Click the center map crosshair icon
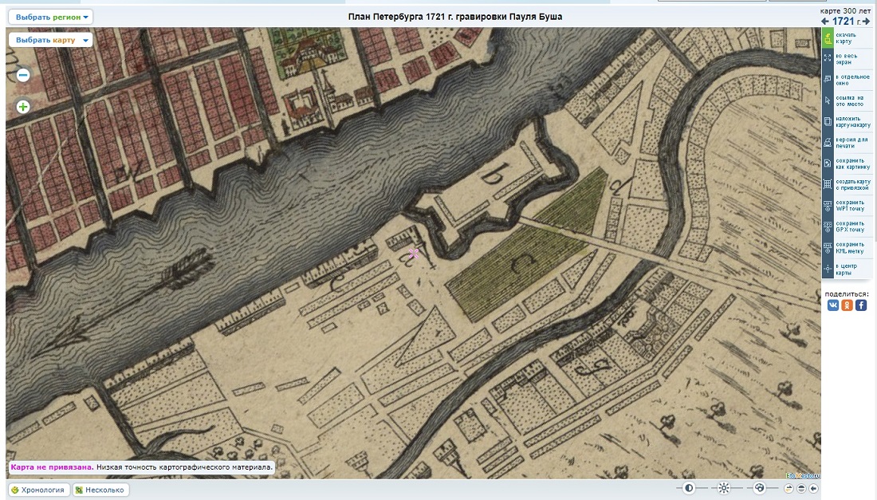877x500 pixels. (x=828, y=269)
